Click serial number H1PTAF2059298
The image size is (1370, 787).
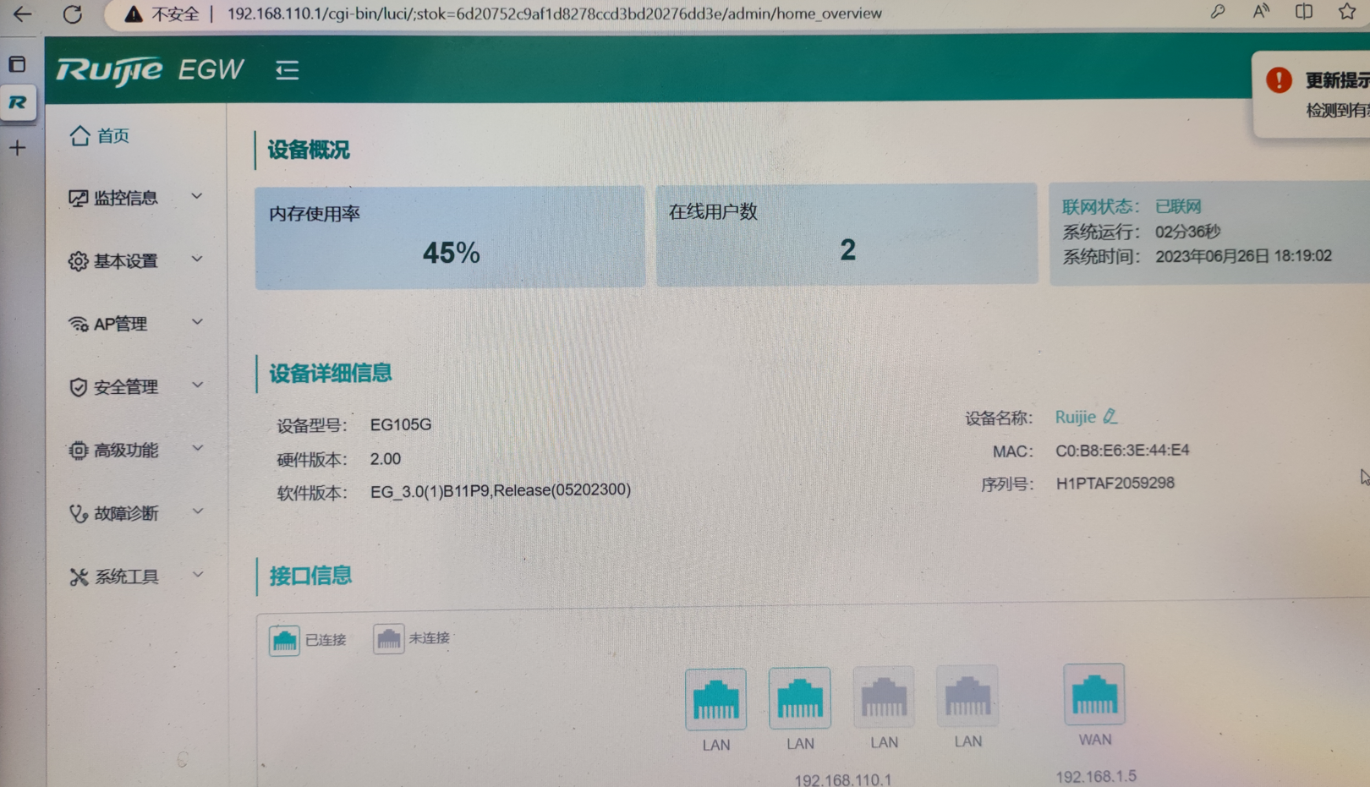(x=1115, y=484)
